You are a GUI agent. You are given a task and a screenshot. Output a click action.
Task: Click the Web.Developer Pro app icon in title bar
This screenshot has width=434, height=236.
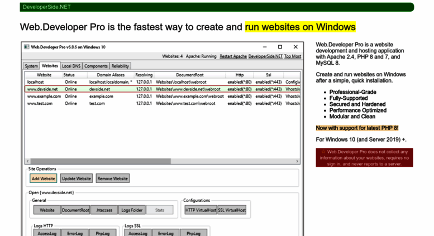click(x=27, y=47)
